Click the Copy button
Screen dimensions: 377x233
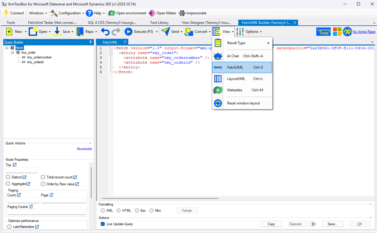tap(271, 224)
